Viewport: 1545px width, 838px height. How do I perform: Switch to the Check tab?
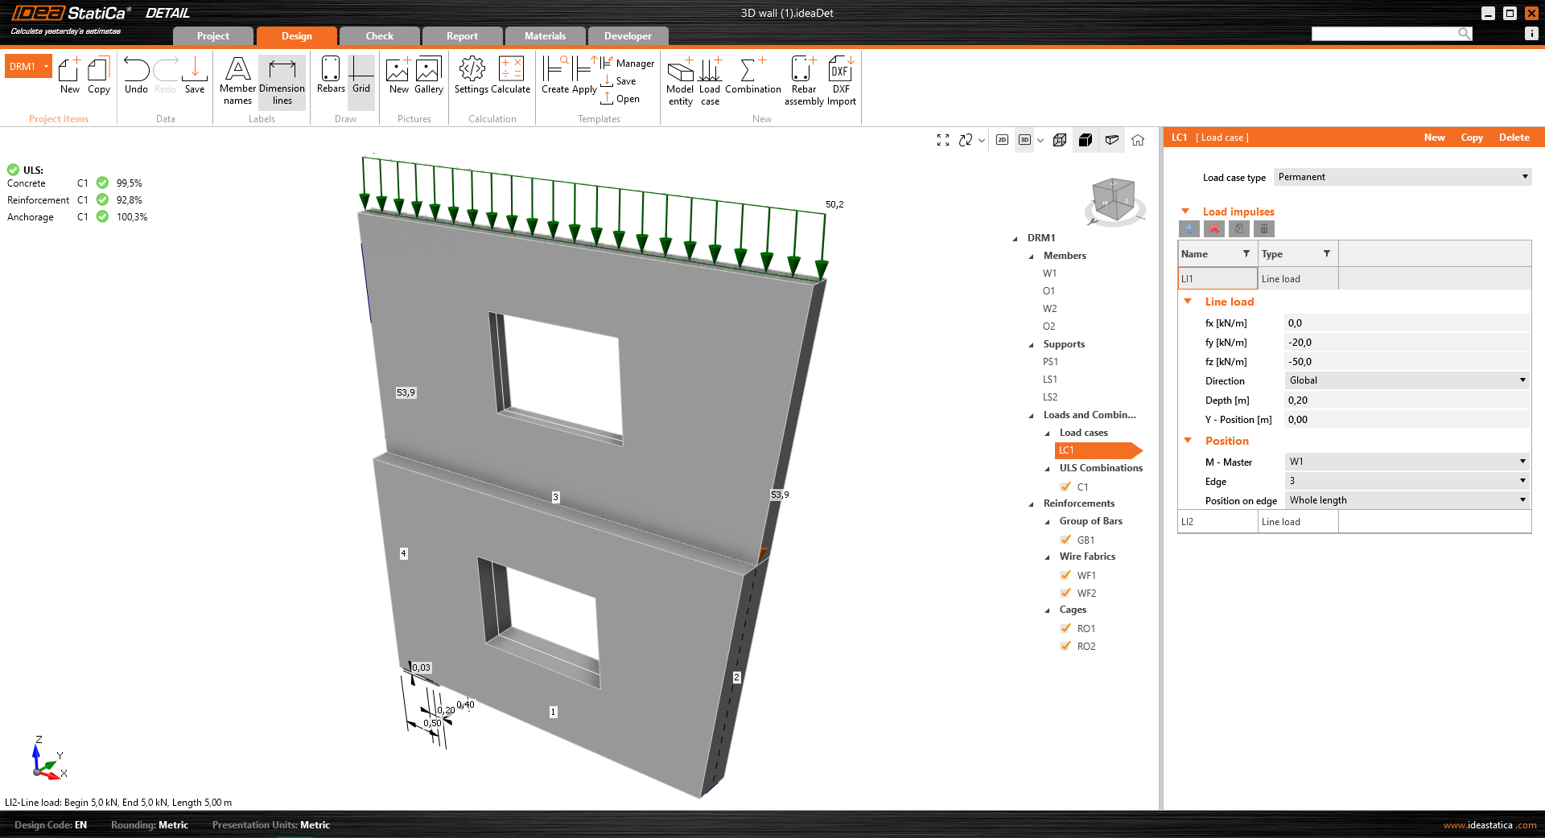[x=379, y=36]
